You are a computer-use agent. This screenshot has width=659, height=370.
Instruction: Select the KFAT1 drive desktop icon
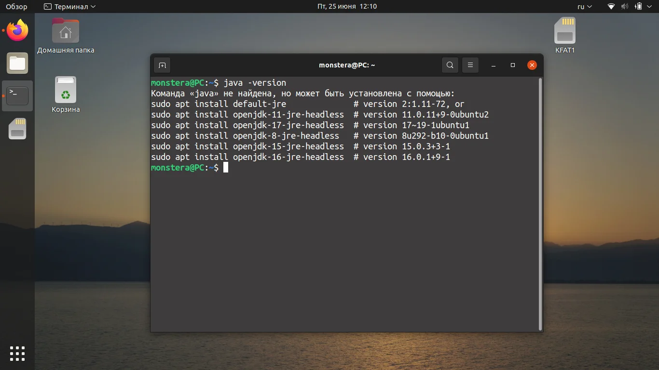[565, 36]
